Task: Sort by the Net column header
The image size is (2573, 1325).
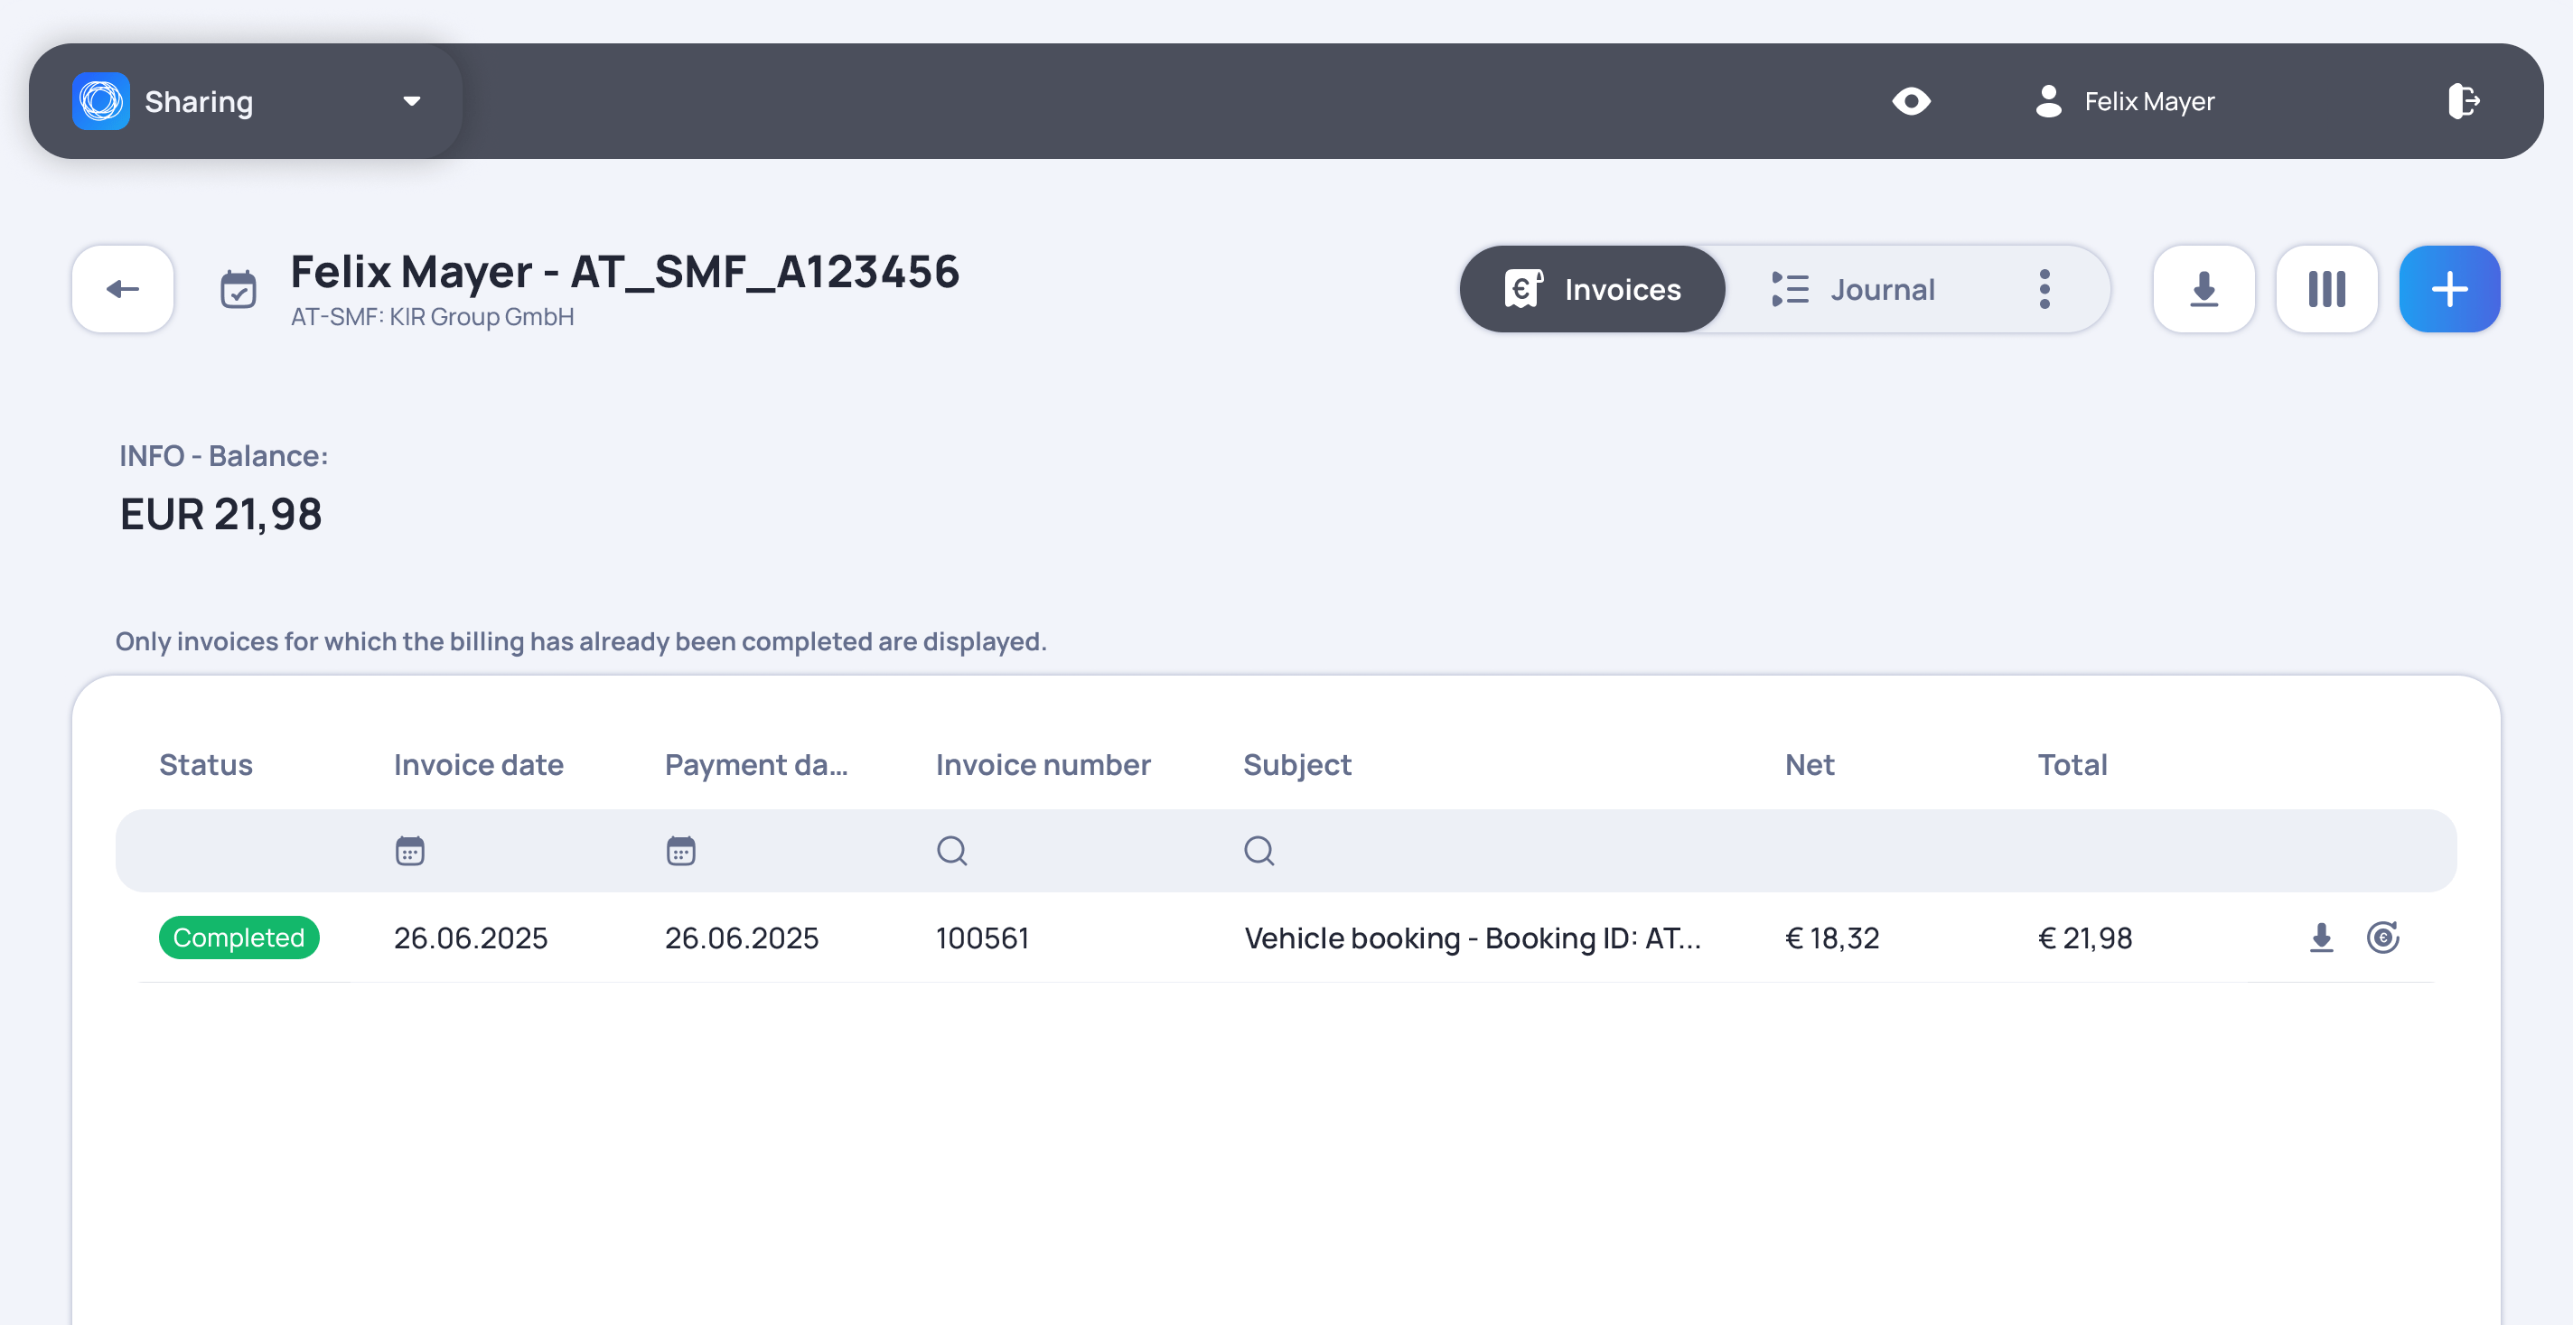Action: [1809, 765]
